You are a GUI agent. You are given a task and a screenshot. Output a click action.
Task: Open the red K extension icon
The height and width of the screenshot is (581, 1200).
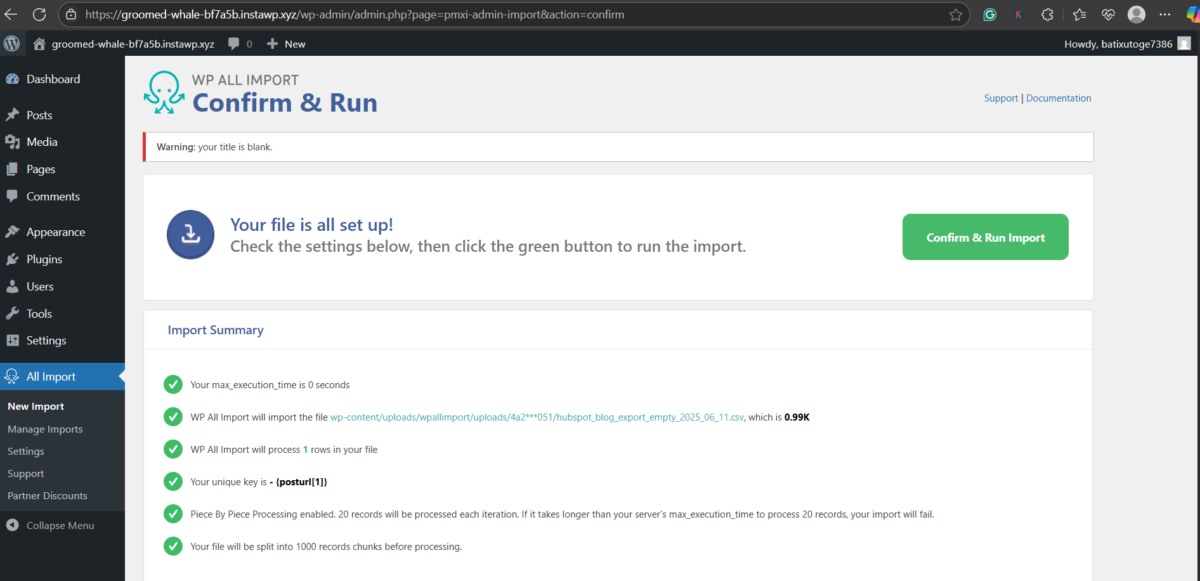1018,15
